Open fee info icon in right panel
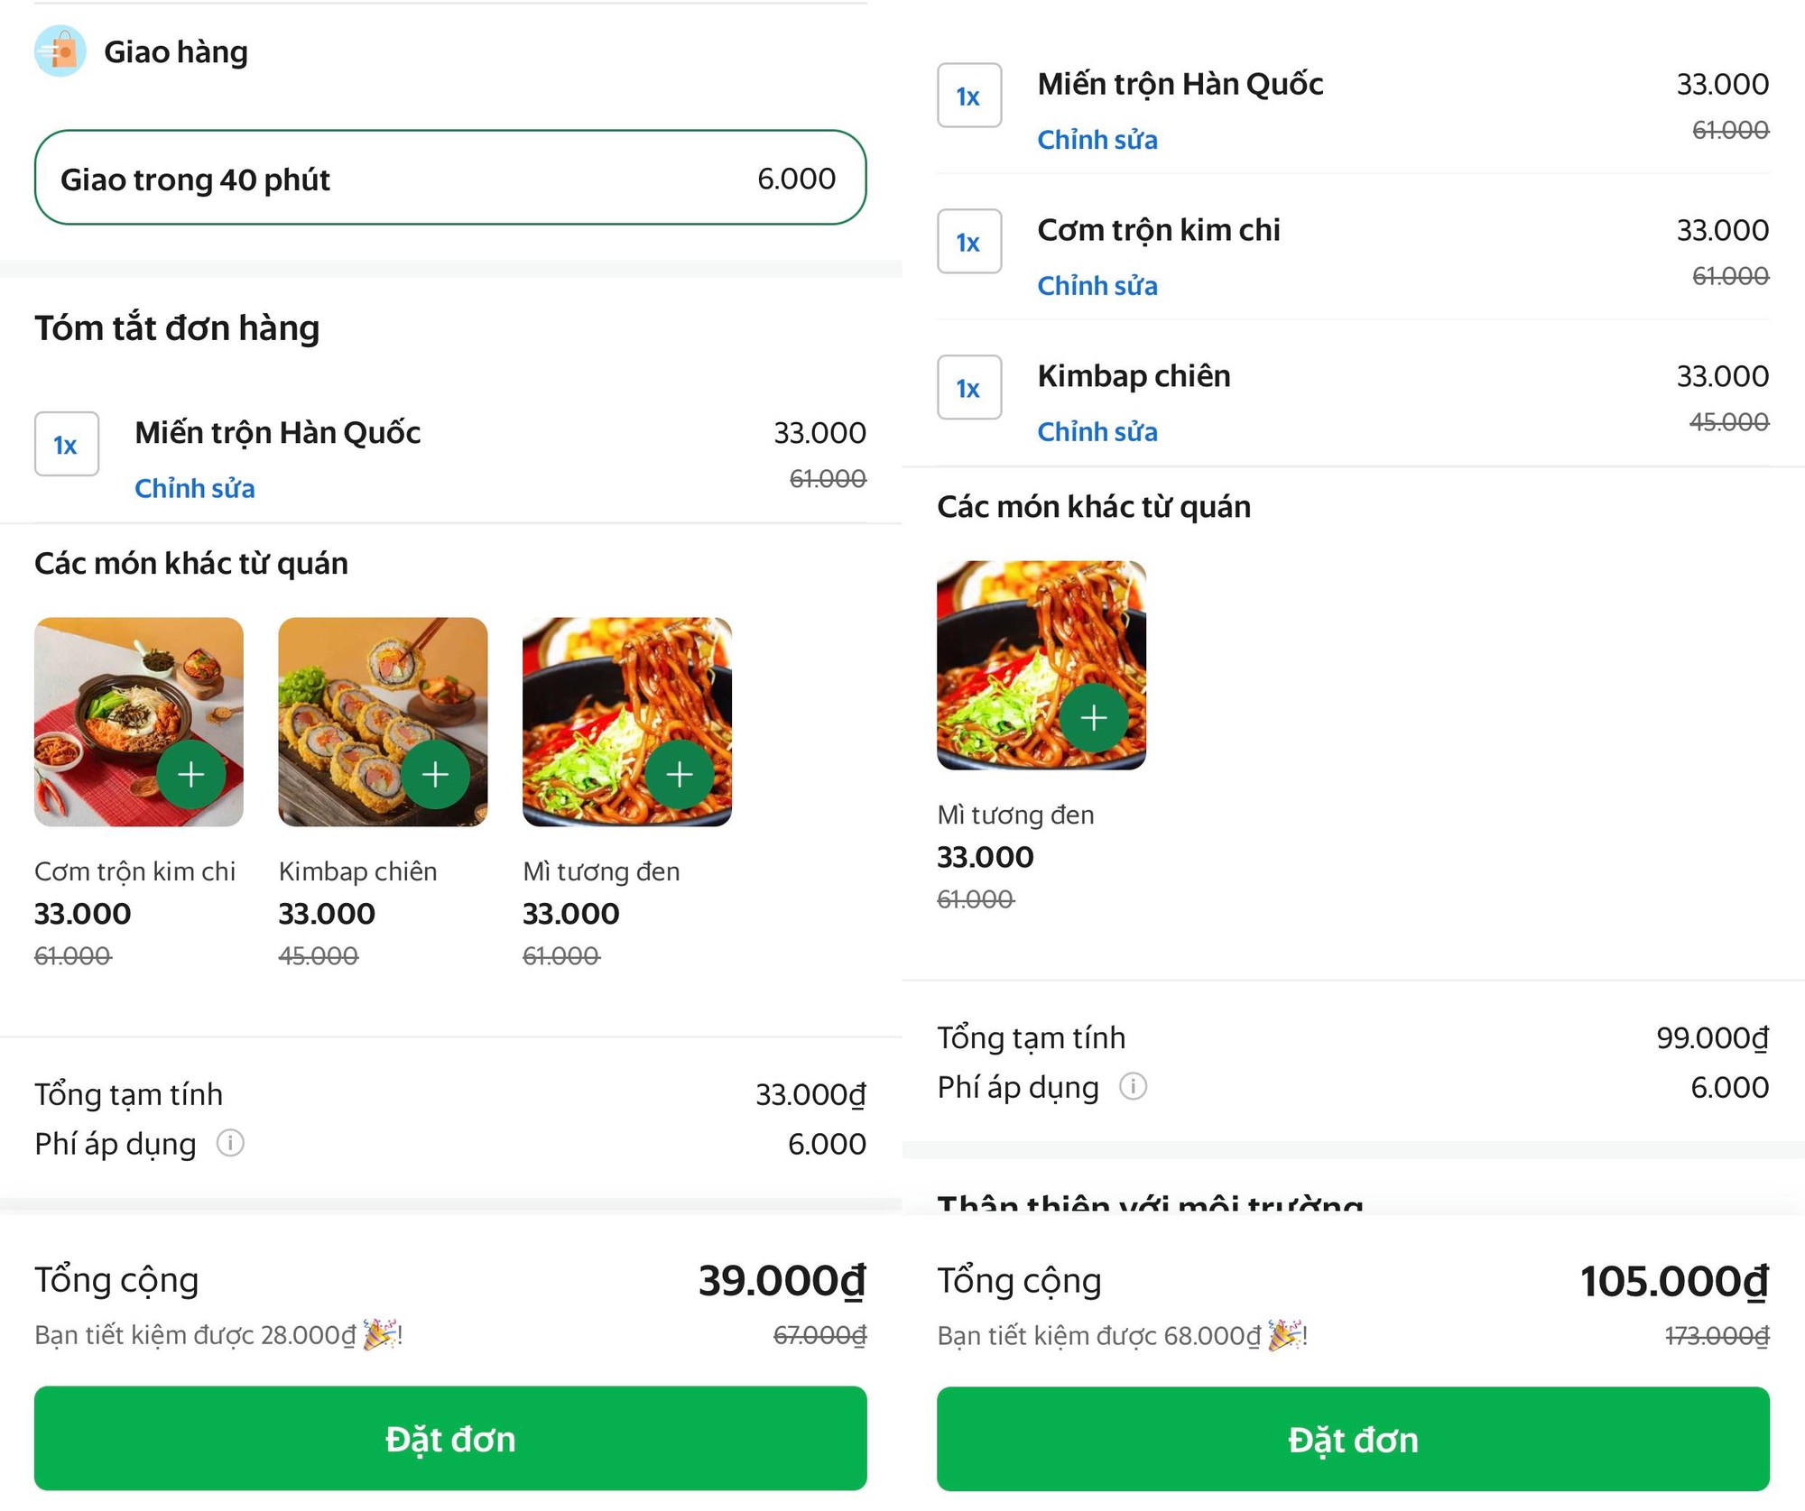1805x1511 pixels. point(1133,1086)
